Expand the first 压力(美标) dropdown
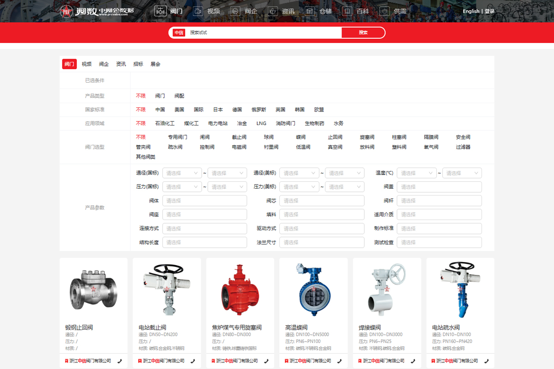The height and width of the screenshot is (369, 554). [x=299, y=187]
